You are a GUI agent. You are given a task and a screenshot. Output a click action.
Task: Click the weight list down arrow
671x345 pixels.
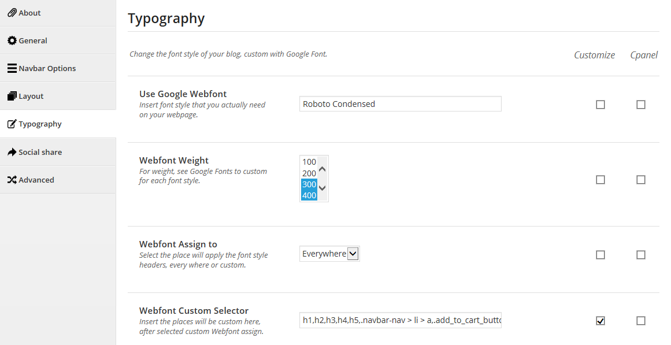(x=322, y=188)
